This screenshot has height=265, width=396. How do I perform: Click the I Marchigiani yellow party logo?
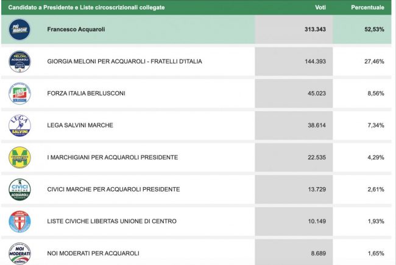[19, 157]
